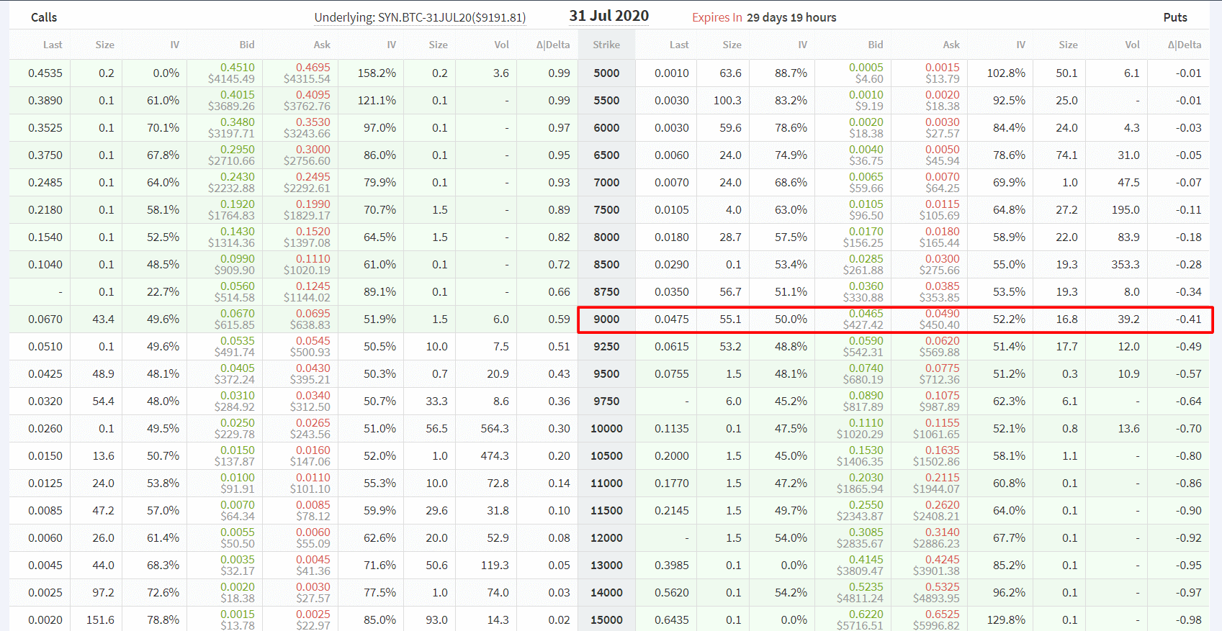Click call ask 0.4095 at strike 5500
Viewport: 1222px width, 631px height.
tap(313, 95)
